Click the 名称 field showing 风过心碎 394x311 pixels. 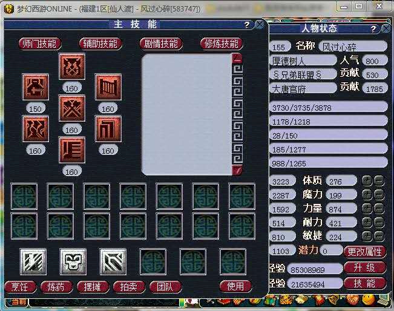(x=353, y=47)
